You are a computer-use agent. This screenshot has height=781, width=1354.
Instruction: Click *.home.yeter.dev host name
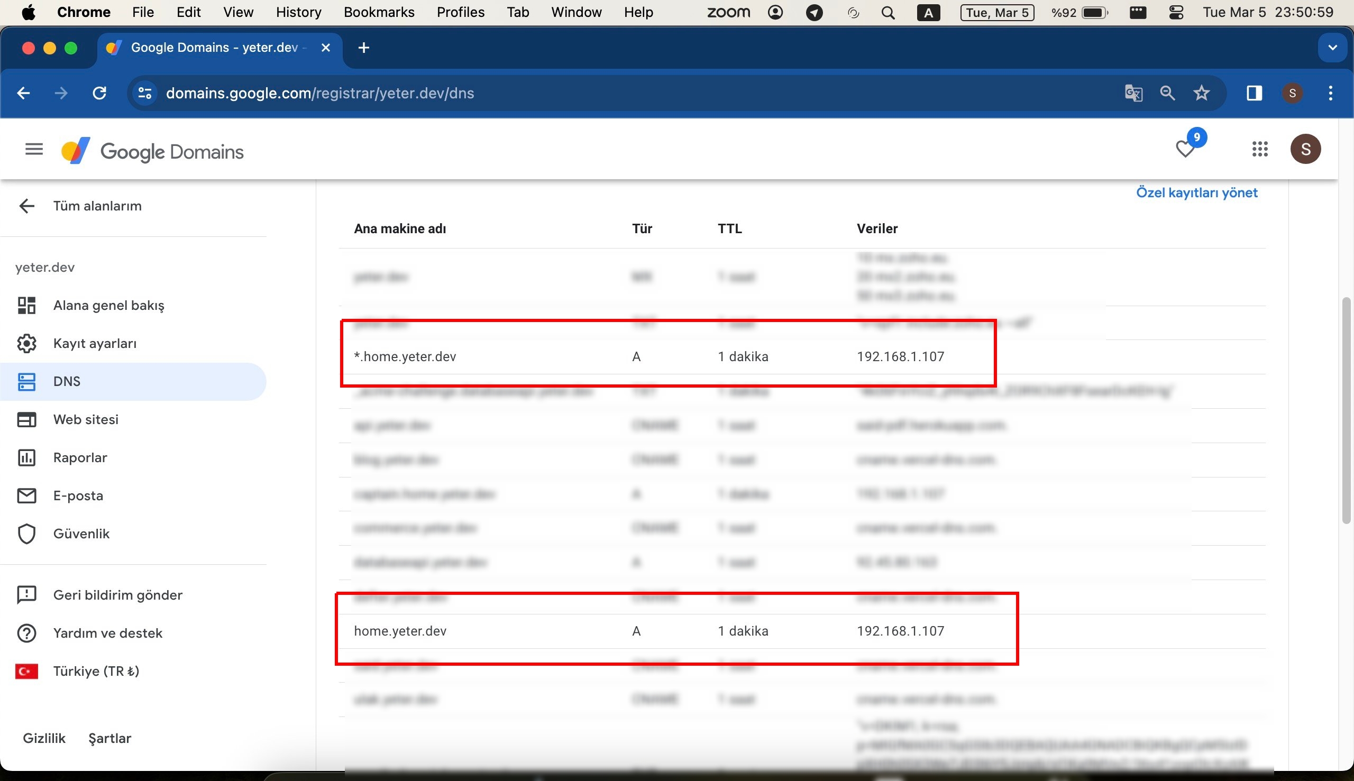click(x=405, y=357)
